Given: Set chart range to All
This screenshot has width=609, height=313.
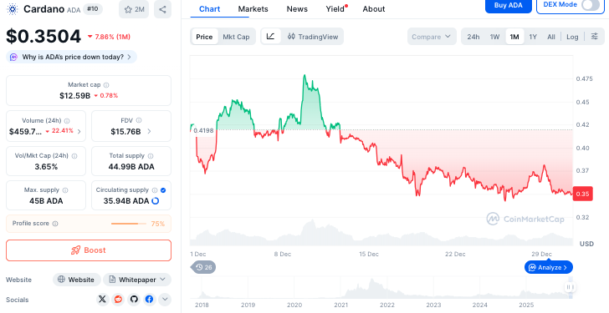Looking at the screenshot, I should click(x=550, y=37).
